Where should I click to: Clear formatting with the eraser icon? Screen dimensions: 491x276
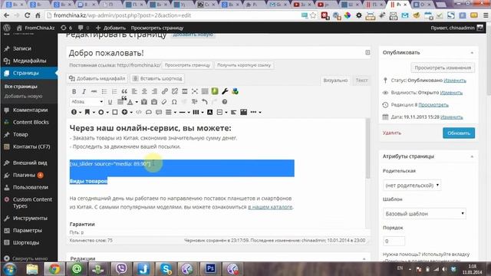pyautogui.click(x=164, y=102)
